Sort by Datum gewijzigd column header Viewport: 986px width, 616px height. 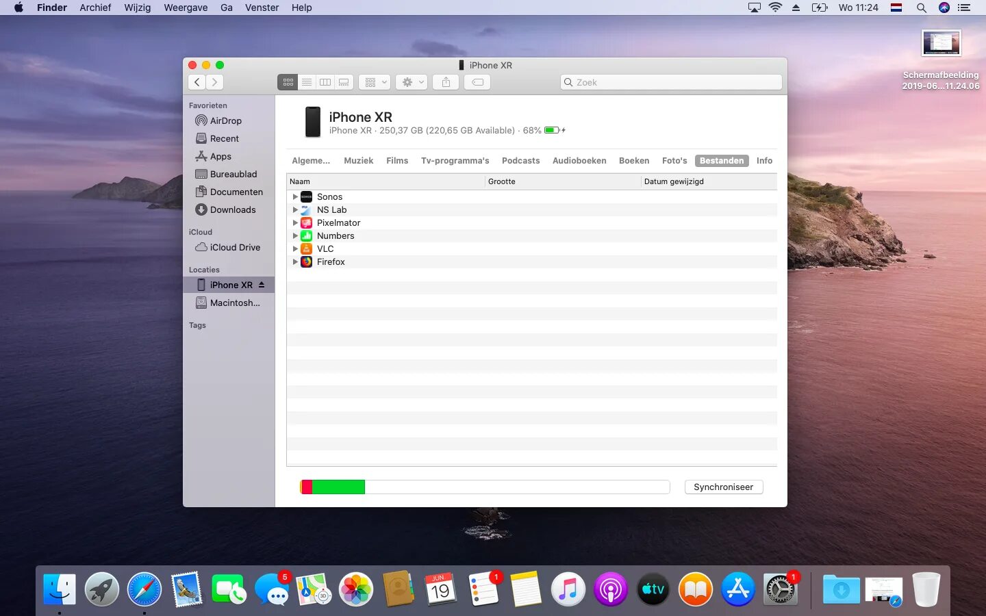point(709,181)
